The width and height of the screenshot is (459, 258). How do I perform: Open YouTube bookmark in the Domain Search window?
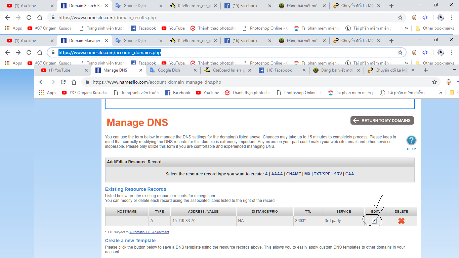(173, 28)
